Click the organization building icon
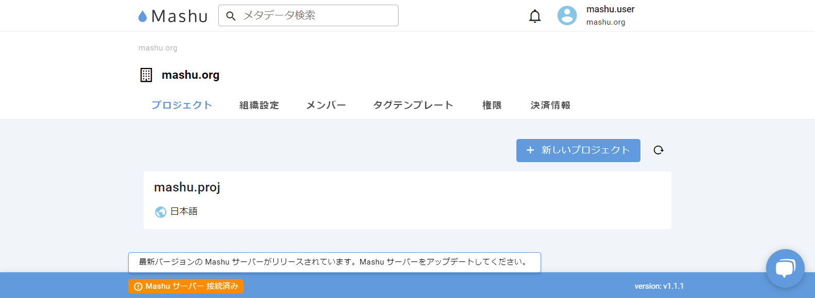This screenshot has width=815, height=298. pos(146,75)
